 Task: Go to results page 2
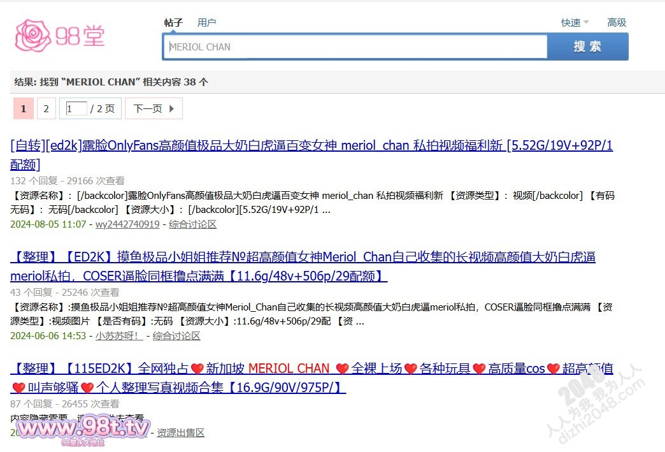click(x=46, y=108)
